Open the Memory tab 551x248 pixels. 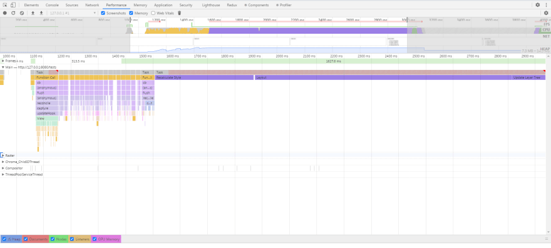click(140, 5)
